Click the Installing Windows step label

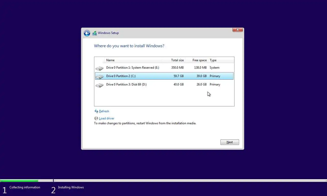(x=71, y=187)
